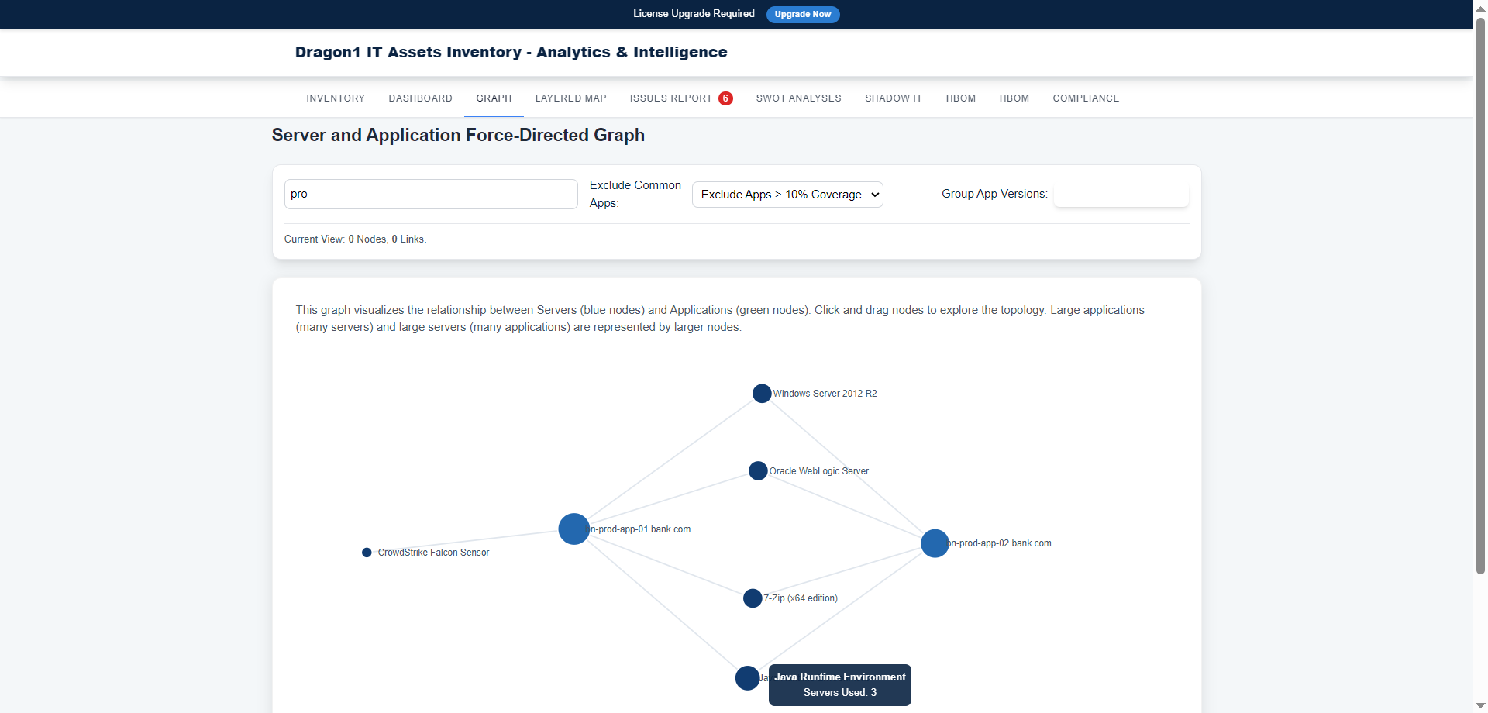The width and height of the screenshot is (1488, 713).
Task: Navigate to the Compliance tab
Action: 1086,98
